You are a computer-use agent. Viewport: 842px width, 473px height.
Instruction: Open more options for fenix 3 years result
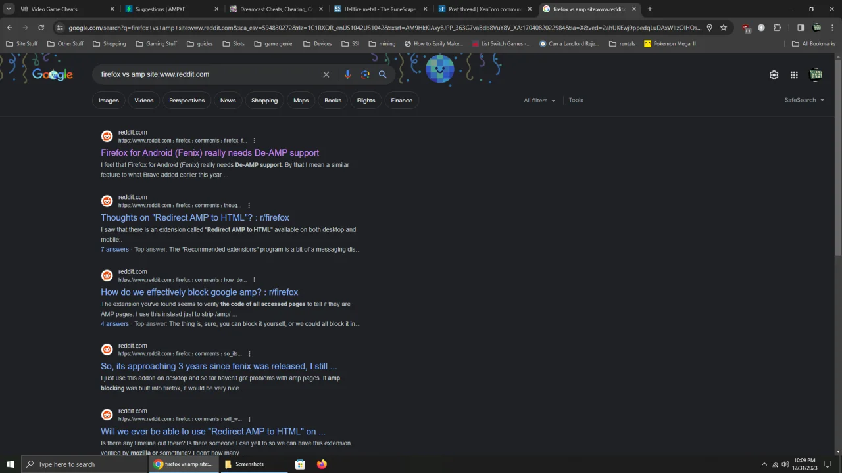(x=249, y=354)
